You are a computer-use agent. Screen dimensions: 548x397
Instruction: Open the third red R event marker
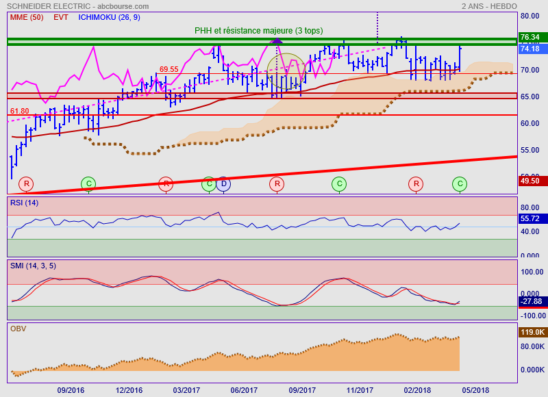coord(277,183)
